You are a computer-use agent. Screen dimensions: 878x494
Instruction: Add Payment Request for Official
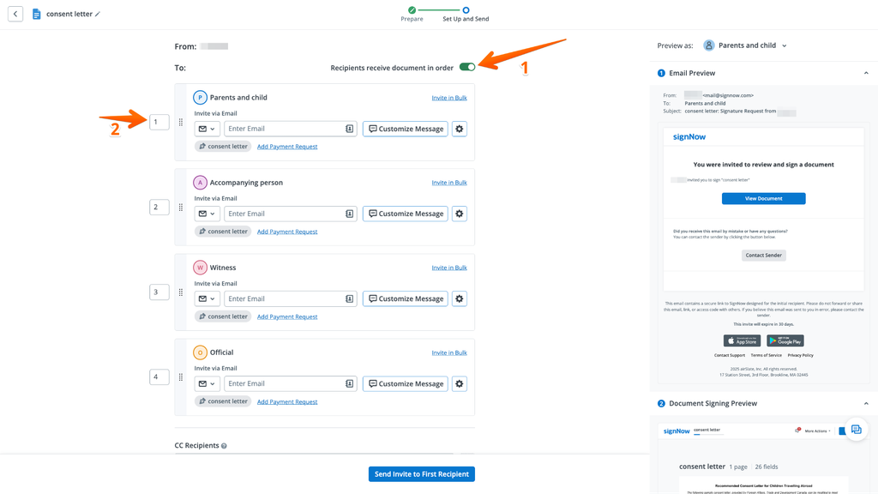coord(287,402)
